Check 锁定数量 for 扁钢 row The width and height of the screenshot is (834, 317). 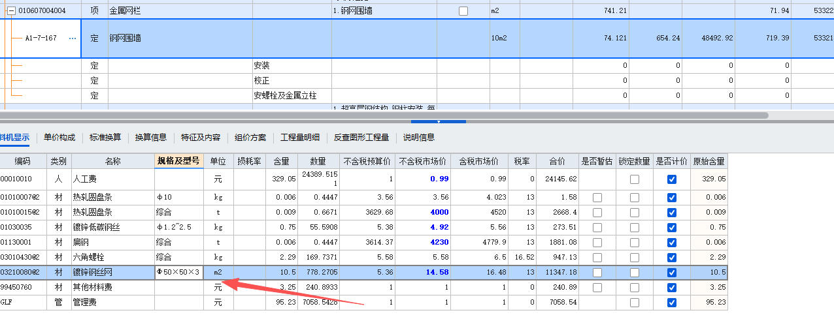point(635,243)
